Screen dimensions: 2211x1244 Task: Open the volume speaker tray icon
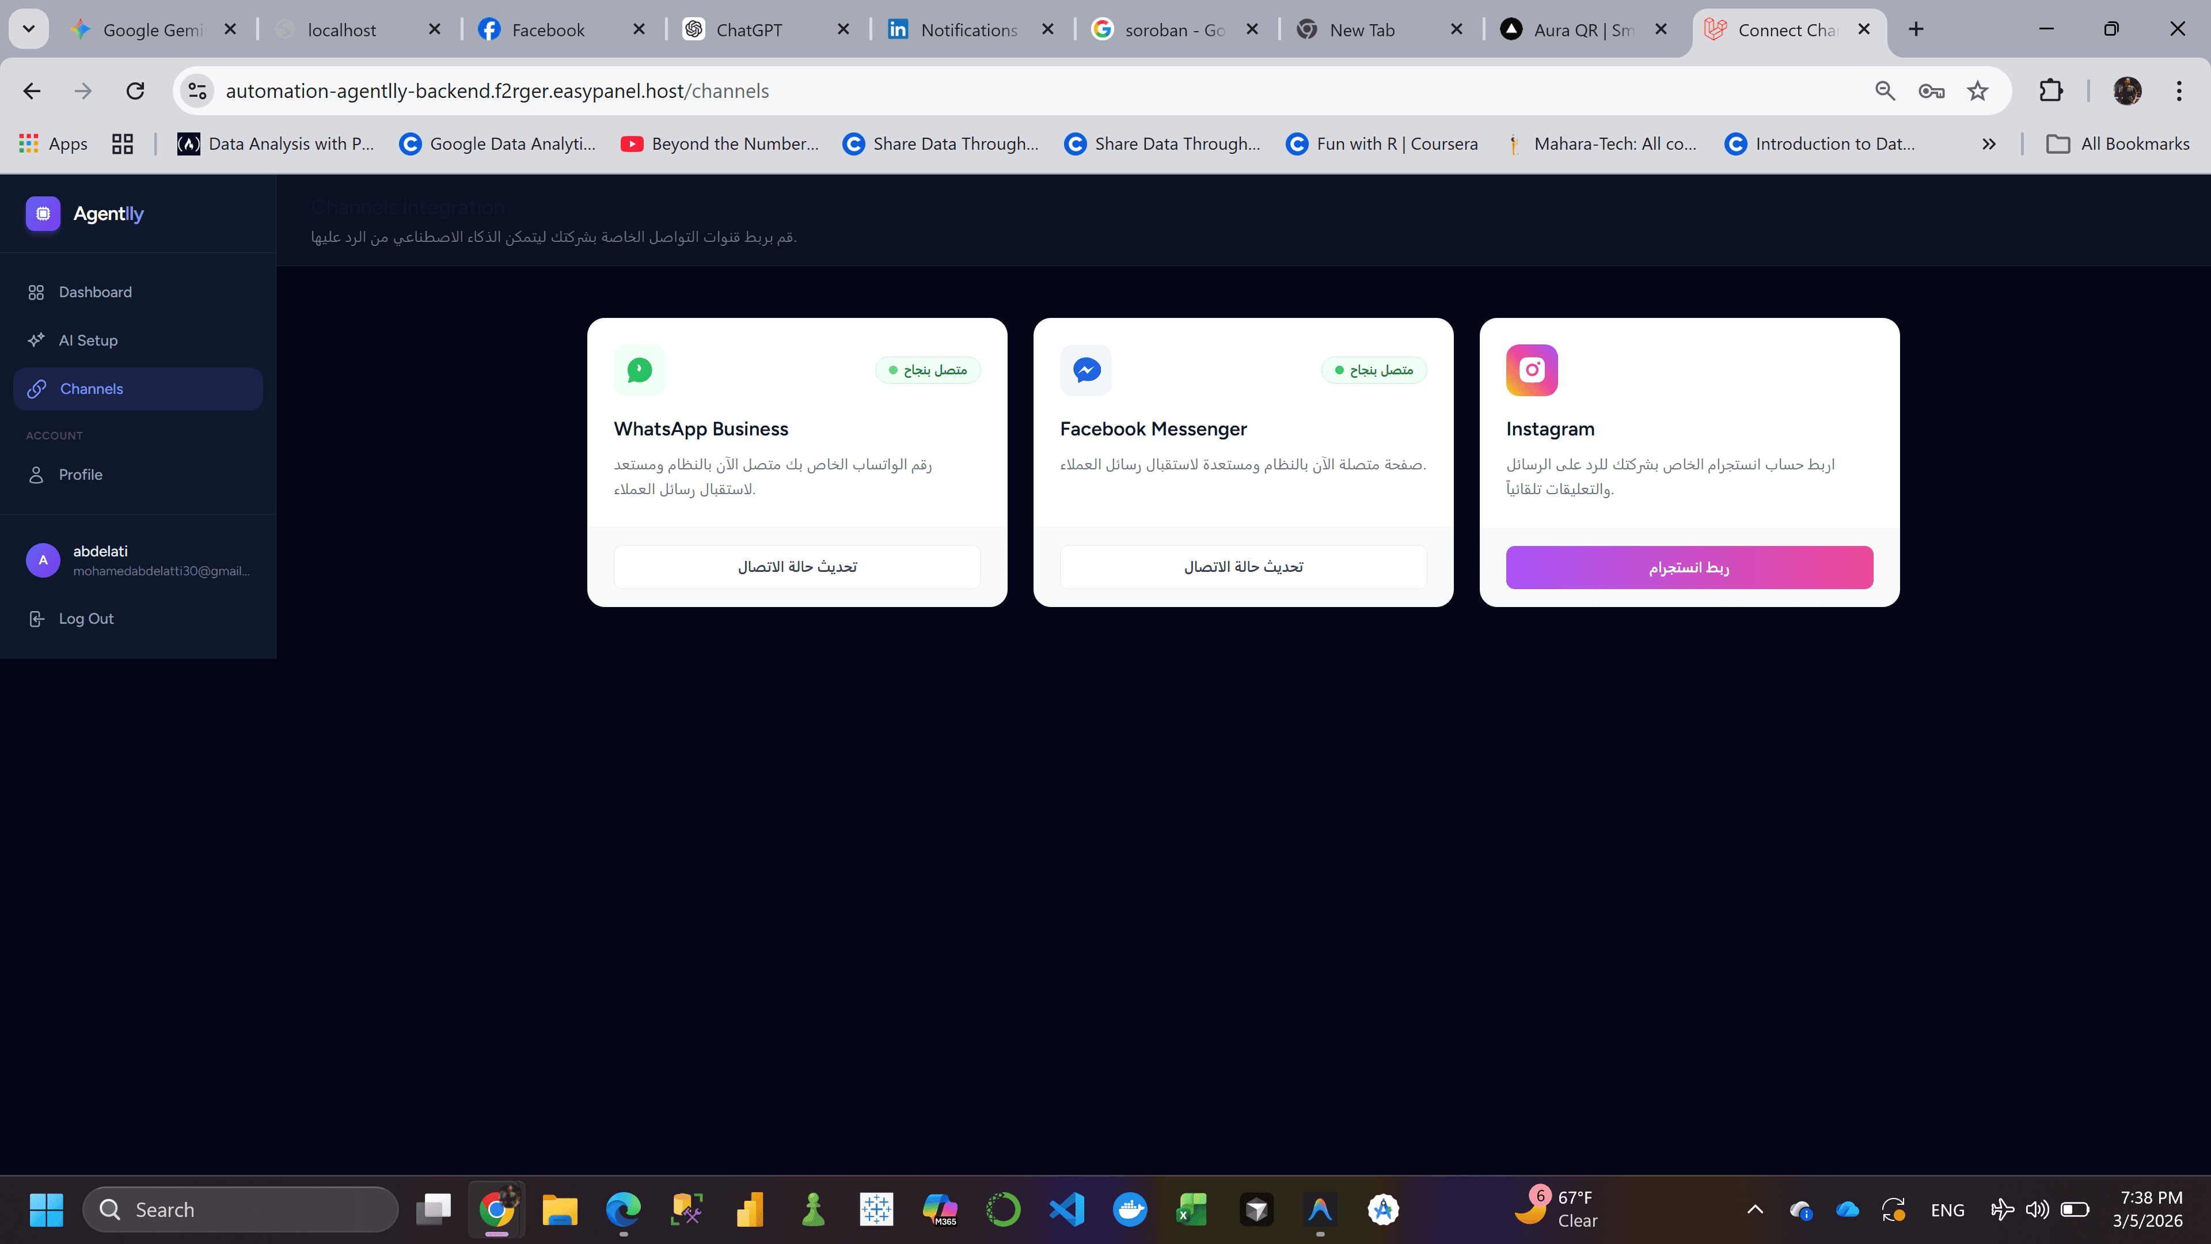click(2037, 1211)
